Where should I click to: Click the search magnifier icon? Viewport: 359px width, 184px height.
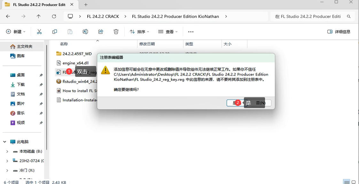(349, 17)
